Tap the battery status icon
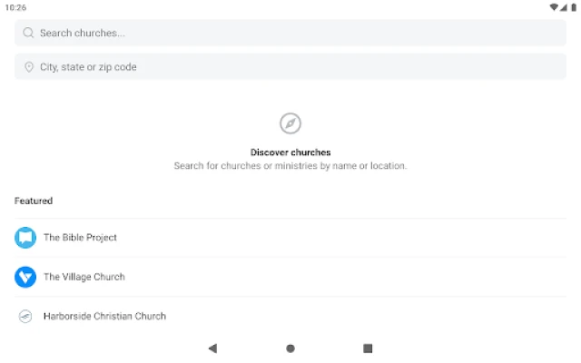The width and height of the screenshot is (581, 363). click(x=573, y=7)
